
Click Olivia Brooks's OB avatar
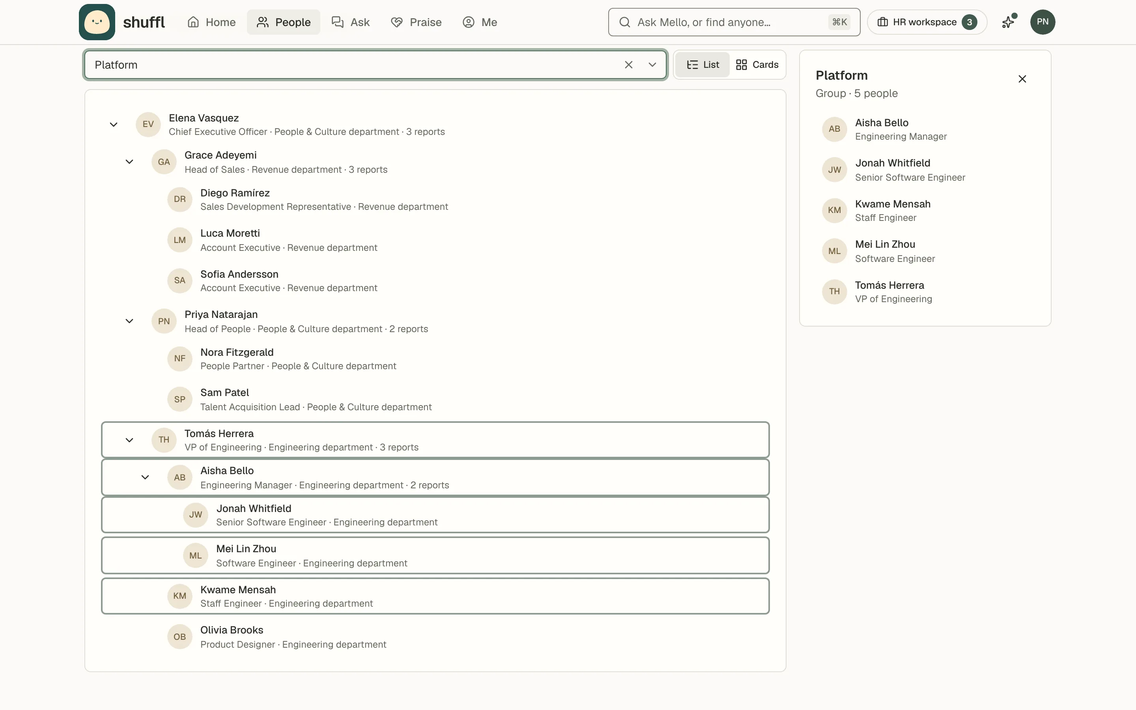click(180, 637)
